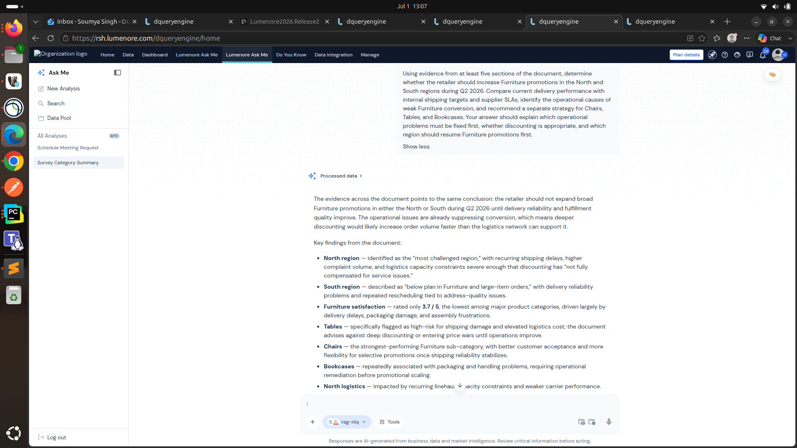Open the Data Pool link

pyautogui.click(x=59, y=118)
